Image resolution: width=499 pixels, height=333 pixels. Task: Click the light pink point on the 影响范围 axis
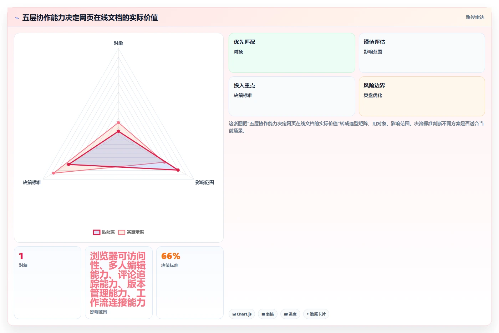(x=164, y=162)
